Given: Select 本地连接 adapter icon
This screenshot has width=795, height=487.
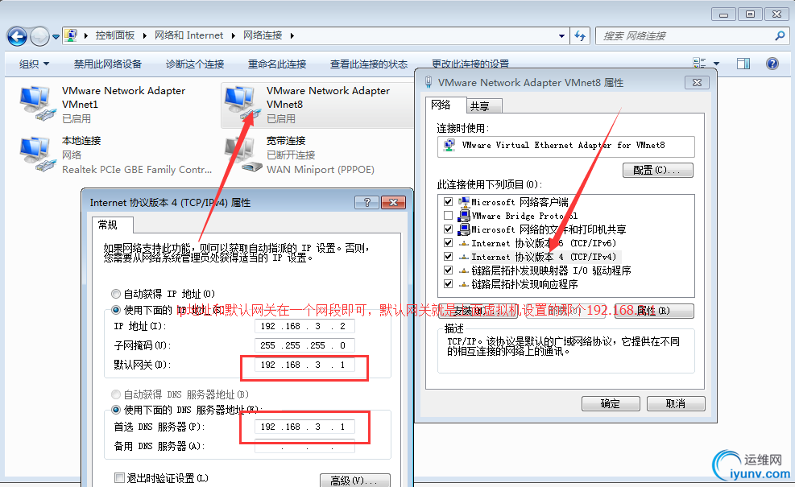Looking at the screenshot, I should (37, 154).
